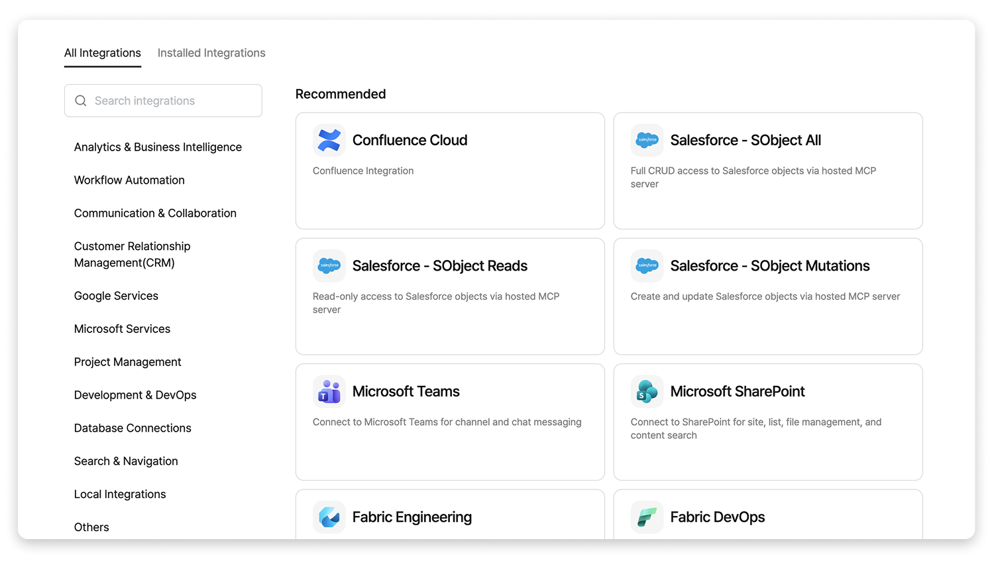994x563 pixels.
Task: Switch to the Installed Integrations tab
Action: pyautogui.click(x=211, y=53)
